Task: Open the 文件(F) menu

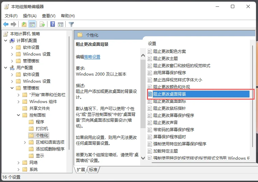Action: [x=11, y=16]
